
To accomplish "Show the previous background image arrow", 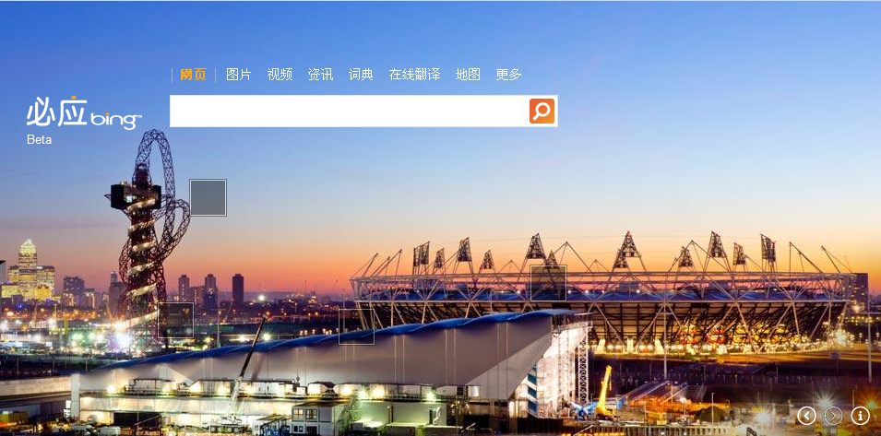I will [x=806, y=416].
